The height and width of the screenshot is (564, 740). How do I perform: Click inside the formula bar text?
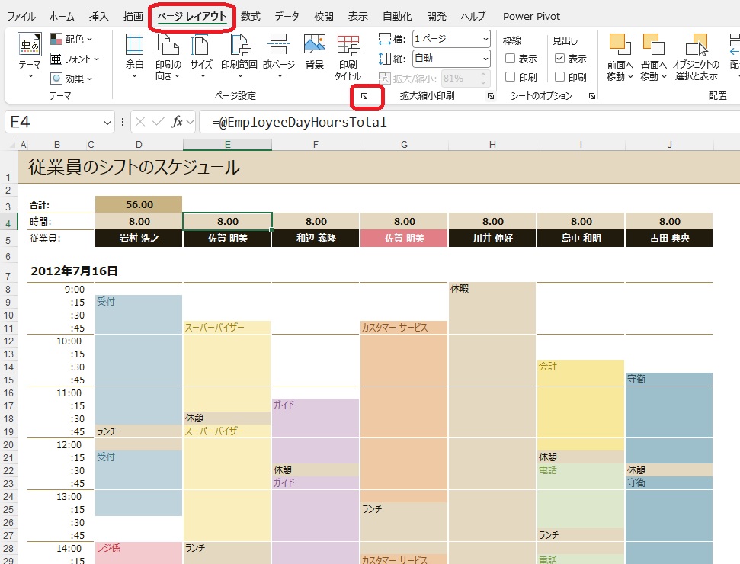click(x=457, y=122)
